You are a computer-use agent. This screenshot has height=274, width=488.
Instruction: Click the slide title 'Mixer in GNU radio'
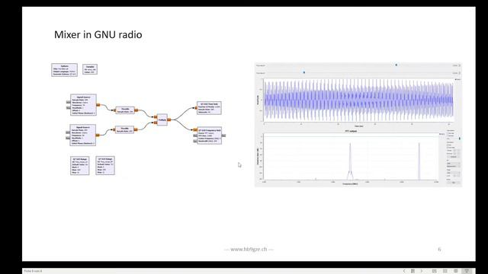[x=98, y=34]
